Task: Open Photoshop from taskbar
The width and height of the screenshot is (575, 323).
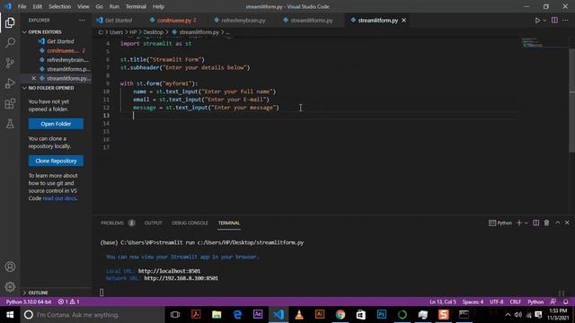Action: [381, 315]
